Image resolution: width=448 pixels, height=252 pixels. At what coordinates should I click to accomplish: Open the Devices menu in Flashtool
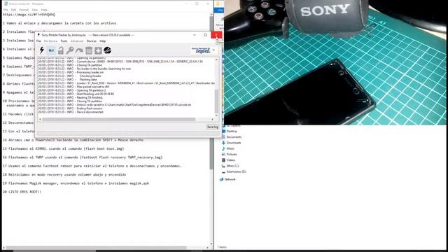[x=92, y=41]
